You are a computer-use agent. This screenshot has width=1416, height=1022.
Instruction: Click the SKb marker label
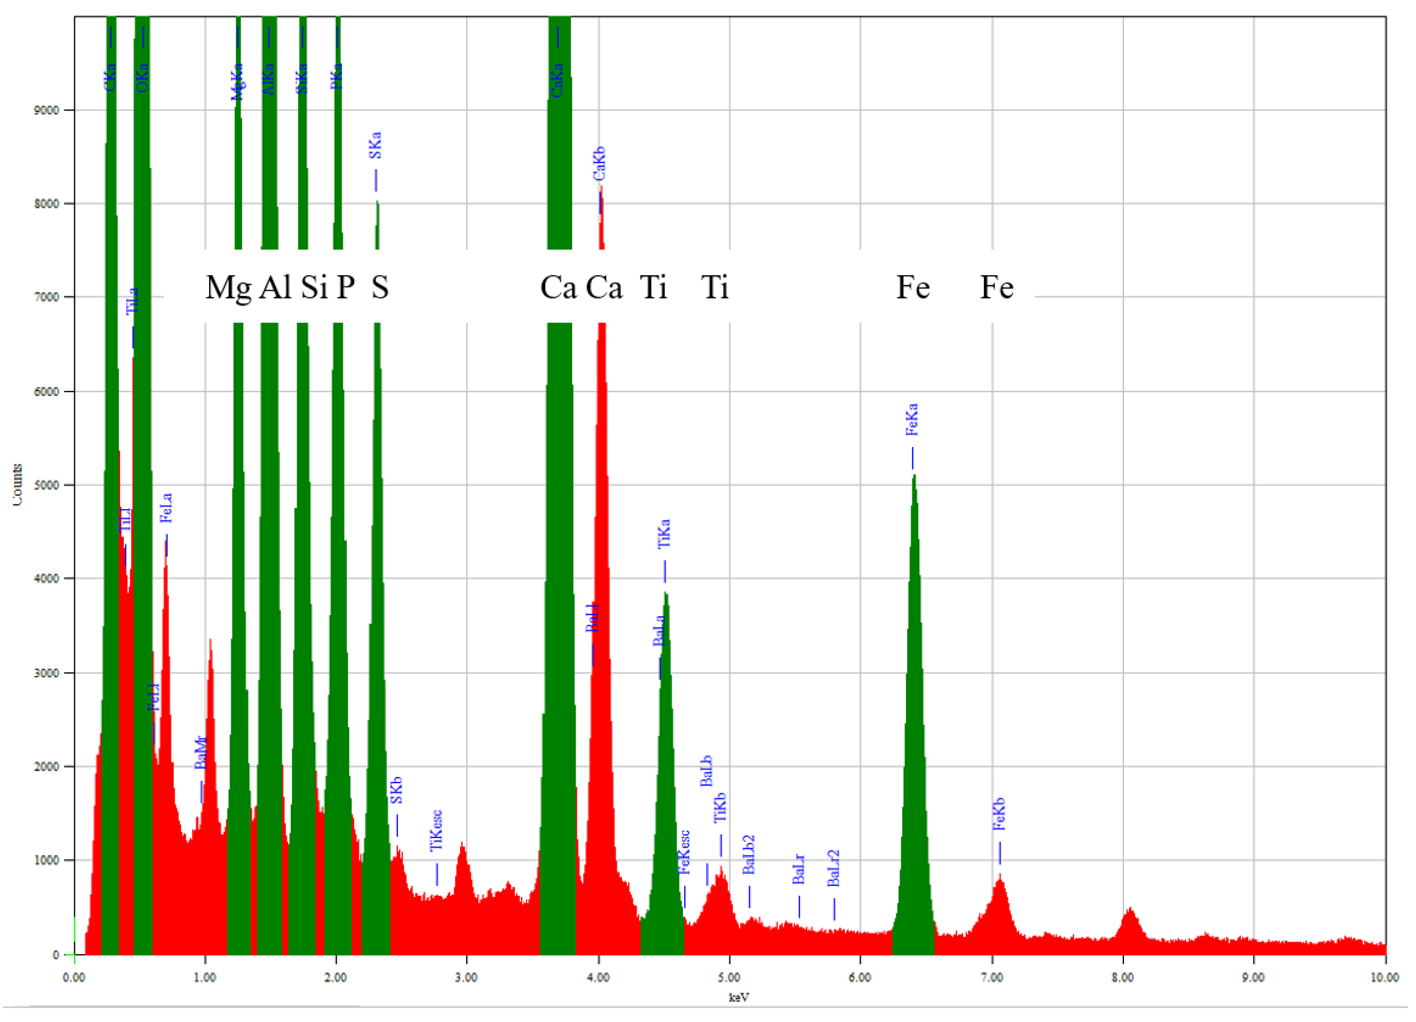click(396, 790)
